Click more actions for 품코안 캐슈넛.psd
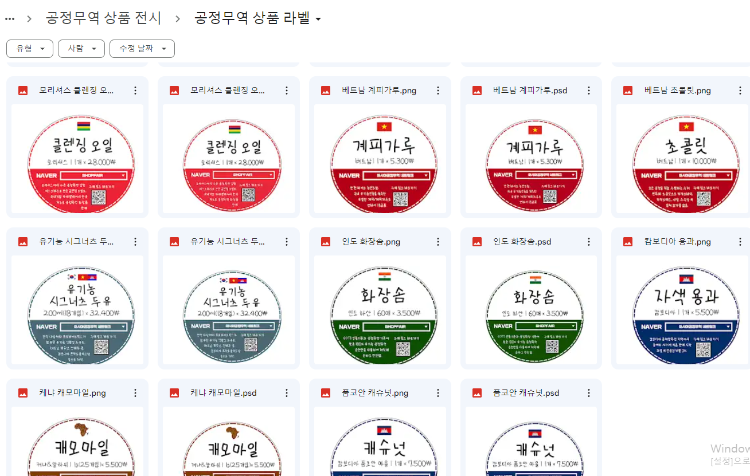Viewport: 750px width, 476px height. (x=589, y=393)
